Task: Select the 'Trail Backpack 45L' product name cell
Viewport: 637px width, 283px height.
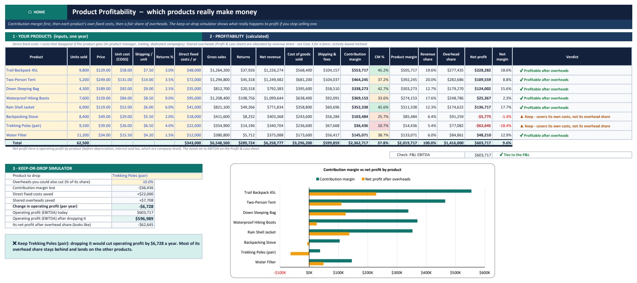Action: click(x=36, y=70)
